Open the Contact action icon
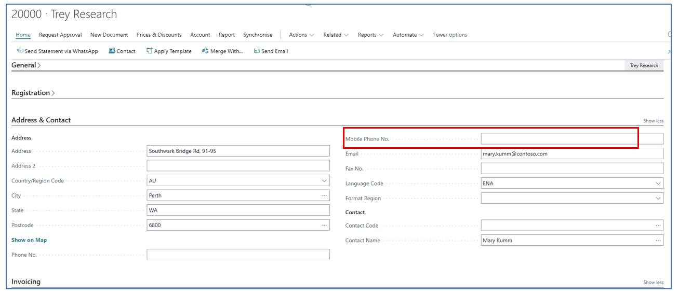Screen dimensions: 678x295 [x=112, y=51]
